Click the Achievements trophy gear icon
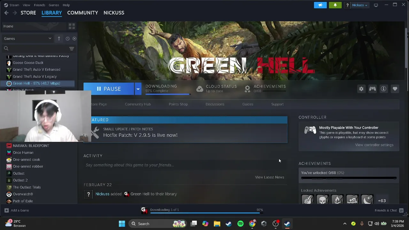This screenshot has width=409, height=230. coord(247,89)
